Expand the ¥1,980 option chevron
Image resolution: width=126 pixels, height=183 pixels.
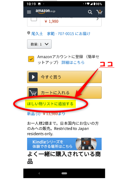[97, 19]
